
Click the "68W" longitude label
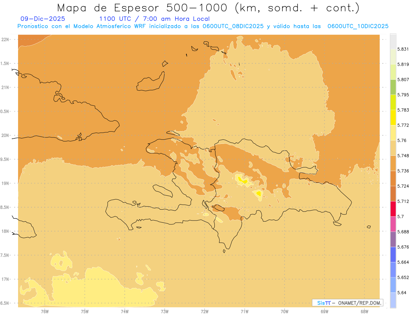point(364,311)
